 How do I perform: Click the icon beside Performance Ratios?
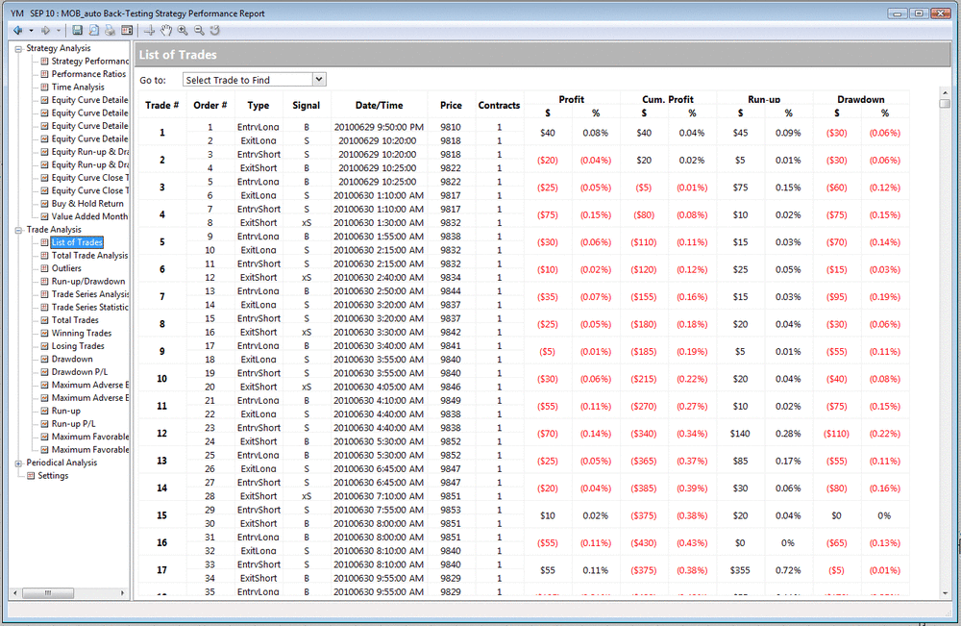point(44,74)
